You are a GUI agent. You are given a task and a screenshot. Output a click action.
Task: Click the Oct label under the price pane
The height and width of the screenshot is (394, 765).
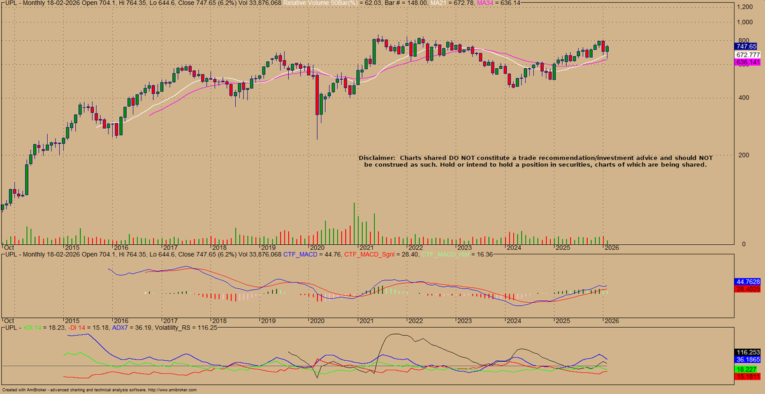[9, 247]
